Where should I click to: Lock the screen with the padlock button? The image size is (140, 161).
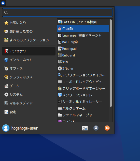[x=96, y=128]
